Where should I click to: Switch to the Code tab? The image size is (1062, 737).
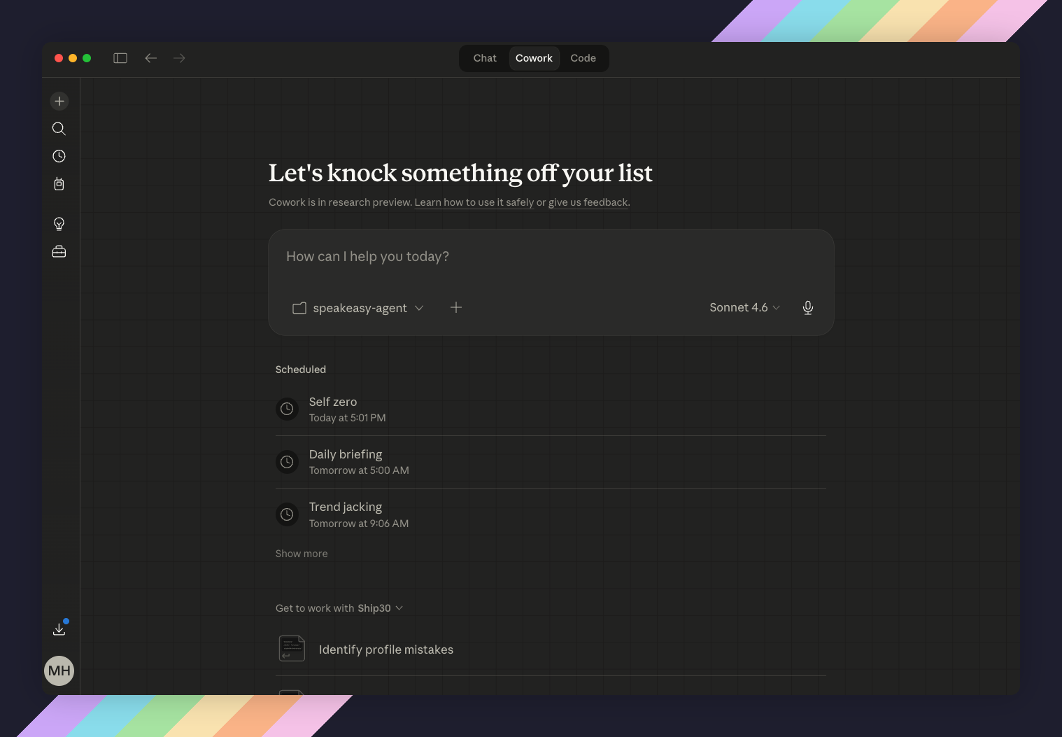(x=583, y=58)
